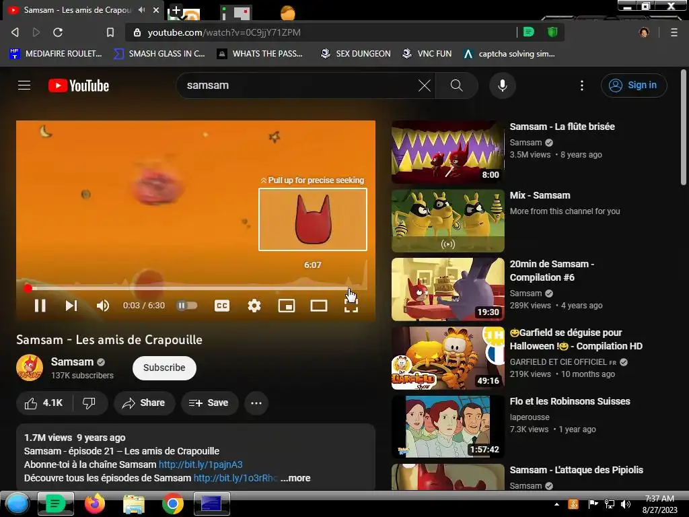This screenshot has height=517, width=689.
Task: Click the video progress bar
Action: (196, 288)
